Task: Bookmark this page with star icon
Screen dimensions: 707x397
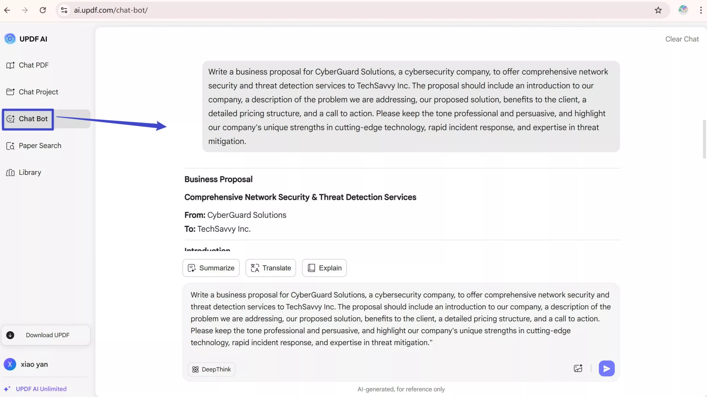Action: [x=658, y=10]
